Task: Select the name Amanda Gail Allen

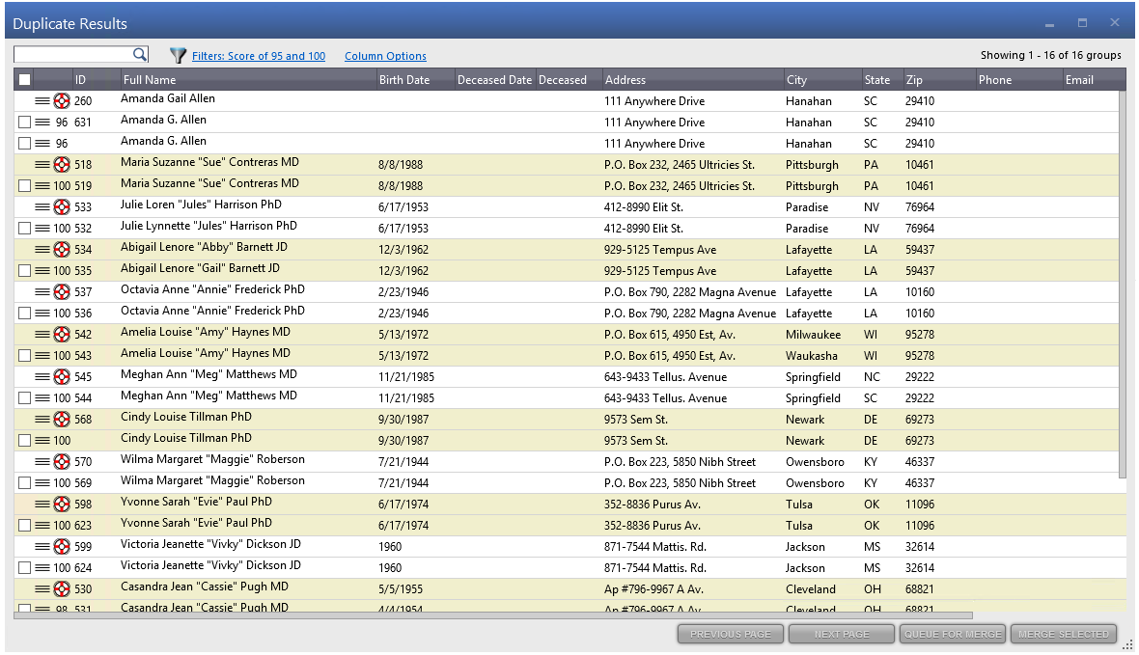Action: 168,98
